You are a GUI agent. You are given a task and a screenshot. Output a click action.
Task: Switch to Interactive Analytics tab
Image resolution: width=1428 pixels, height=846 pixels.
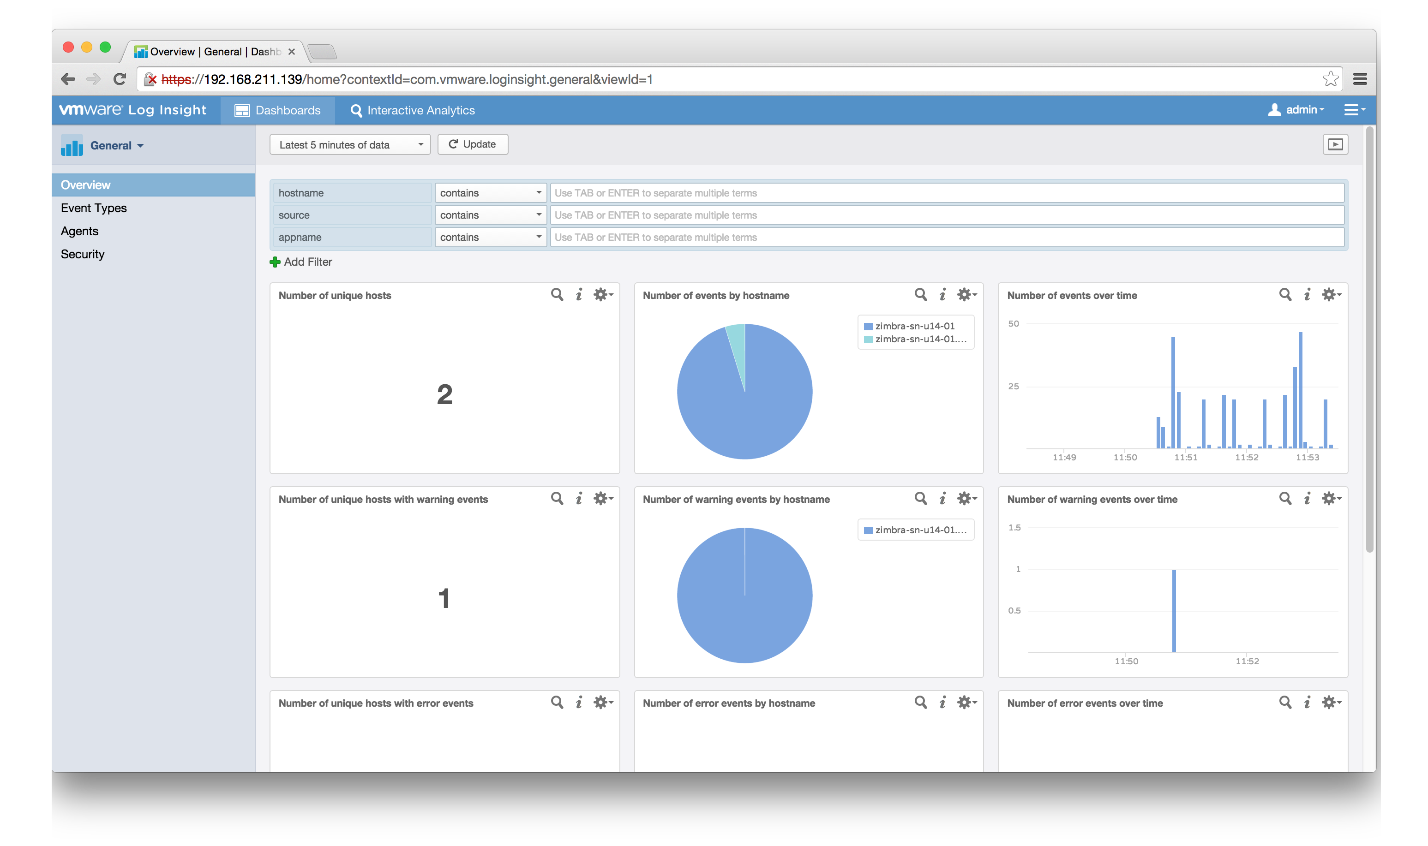(412, 110)
